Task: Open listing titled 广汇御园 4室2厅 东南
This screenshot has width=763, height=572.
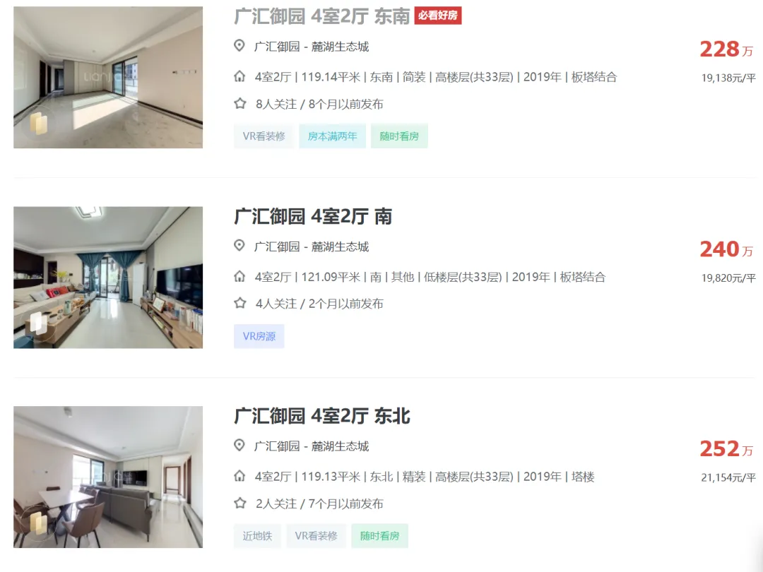Action: [x=322, y=16]
